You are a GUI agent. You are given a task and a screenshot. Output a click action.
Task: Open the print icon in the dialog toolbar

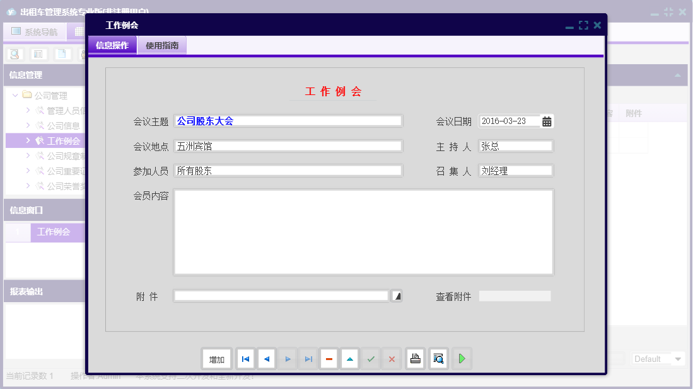pos(415,358)
